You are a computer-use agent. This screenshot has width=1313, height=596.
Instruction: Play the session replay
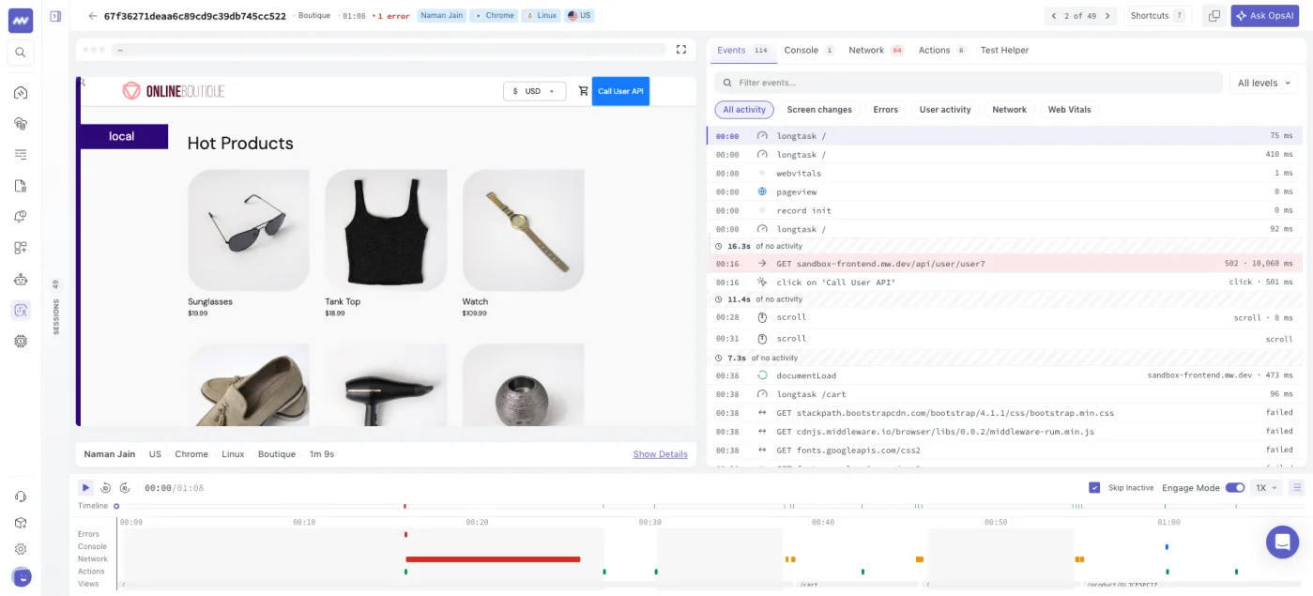(85, 488)
